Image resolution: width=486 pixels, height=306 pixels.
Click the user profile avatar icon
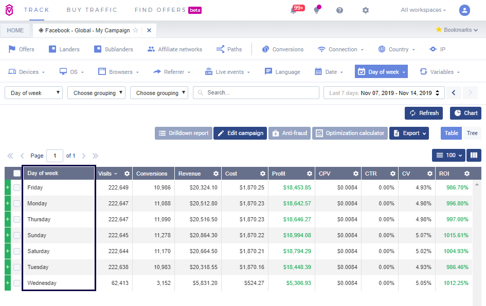[464, 10]
